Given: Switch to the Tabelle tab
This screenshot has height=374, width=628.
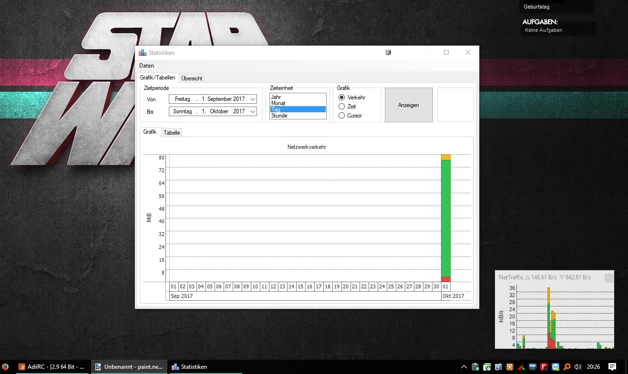Looking at the screenshot, I should point(172,133).
